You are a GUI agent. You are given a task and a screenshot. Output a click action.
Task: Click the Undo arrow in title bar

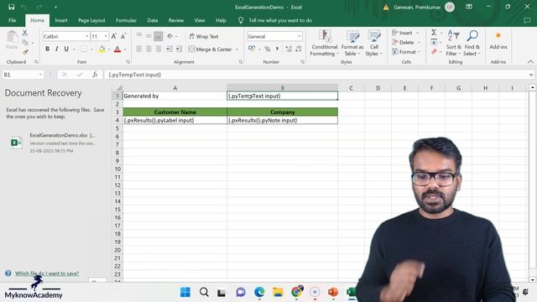(24, 7)
